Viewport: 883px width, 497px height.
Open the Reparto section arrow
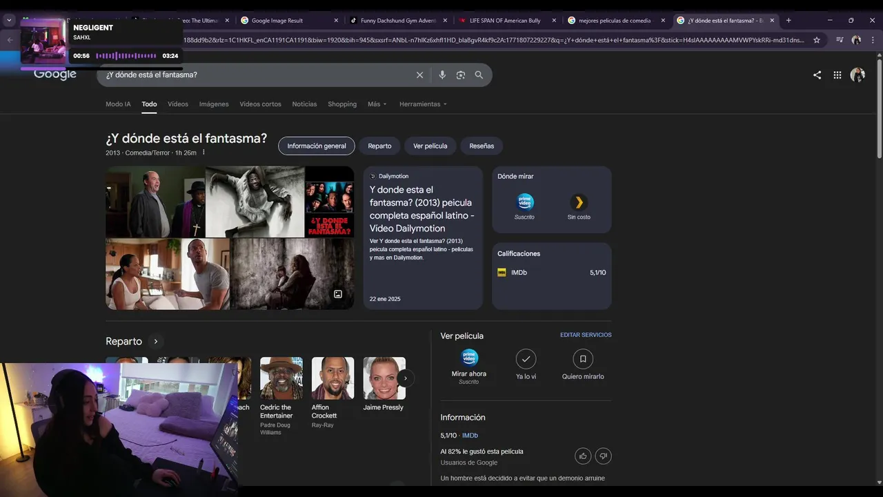(156, 341)
